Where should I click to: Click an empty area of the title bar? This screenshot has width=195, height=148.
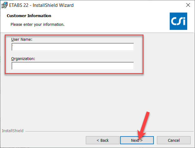[131, 5]
